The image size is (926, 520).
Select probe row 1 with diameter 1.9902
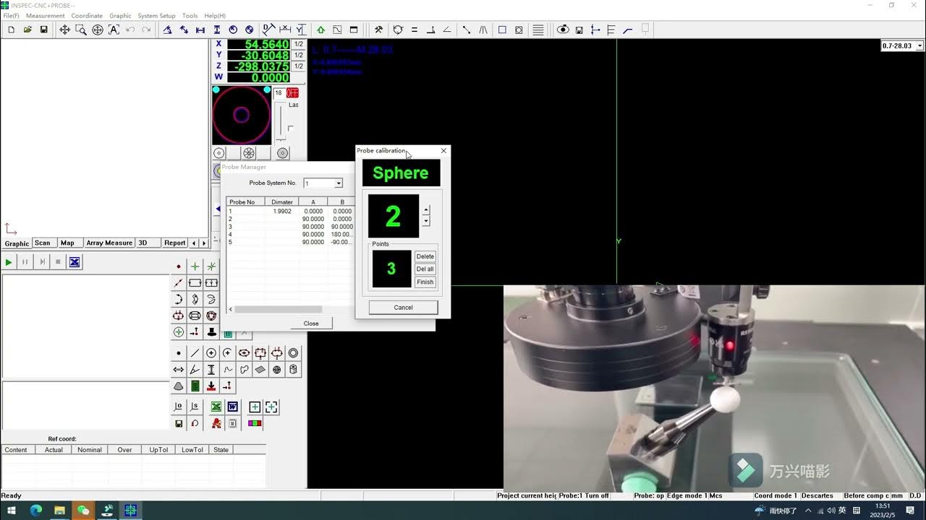pyautogui.click(x=289, y=212)
